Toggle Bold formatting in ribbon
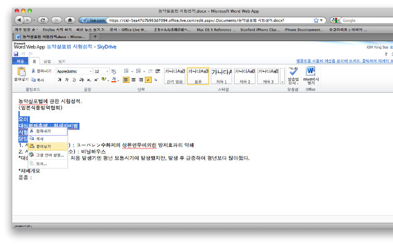 60,80
